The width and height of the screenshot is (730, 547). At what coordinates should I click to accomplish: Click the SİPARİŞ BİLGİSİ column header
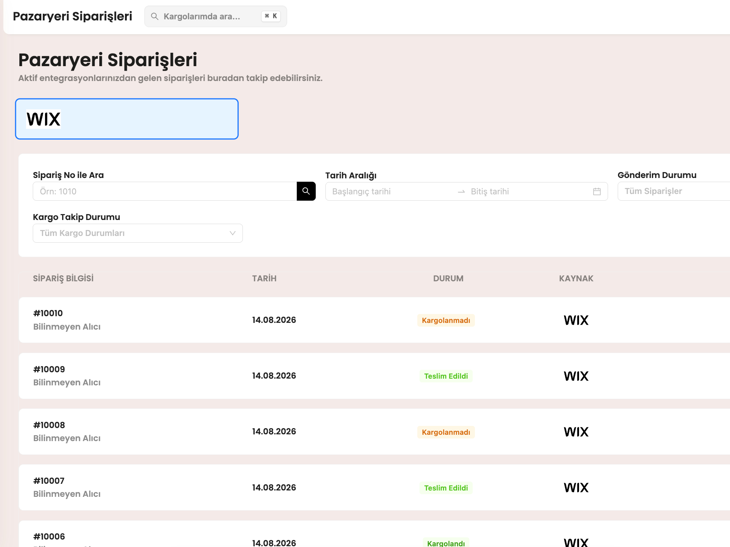63,278
